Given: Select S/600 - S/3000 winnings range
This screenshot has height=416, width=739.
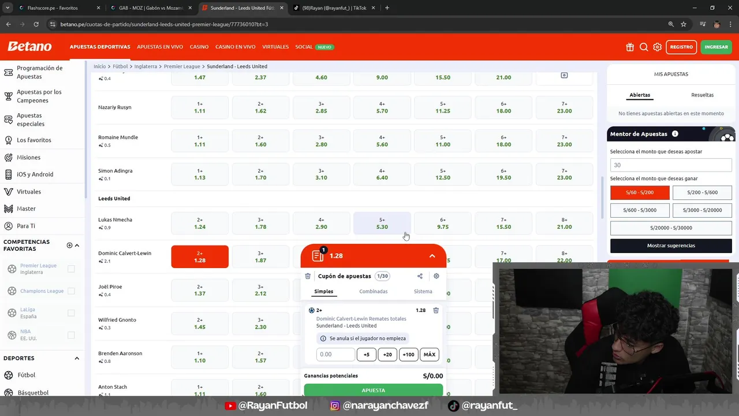Looking at the screenshot, I should (x=640, y=210).
